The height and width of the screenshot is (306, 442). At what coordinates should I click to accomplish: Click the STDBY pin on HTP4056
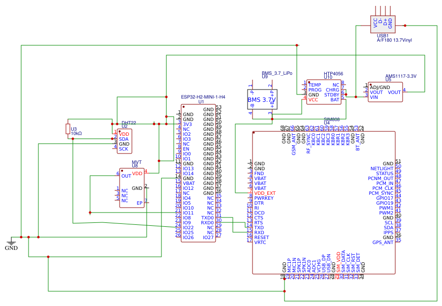point(332,94)
